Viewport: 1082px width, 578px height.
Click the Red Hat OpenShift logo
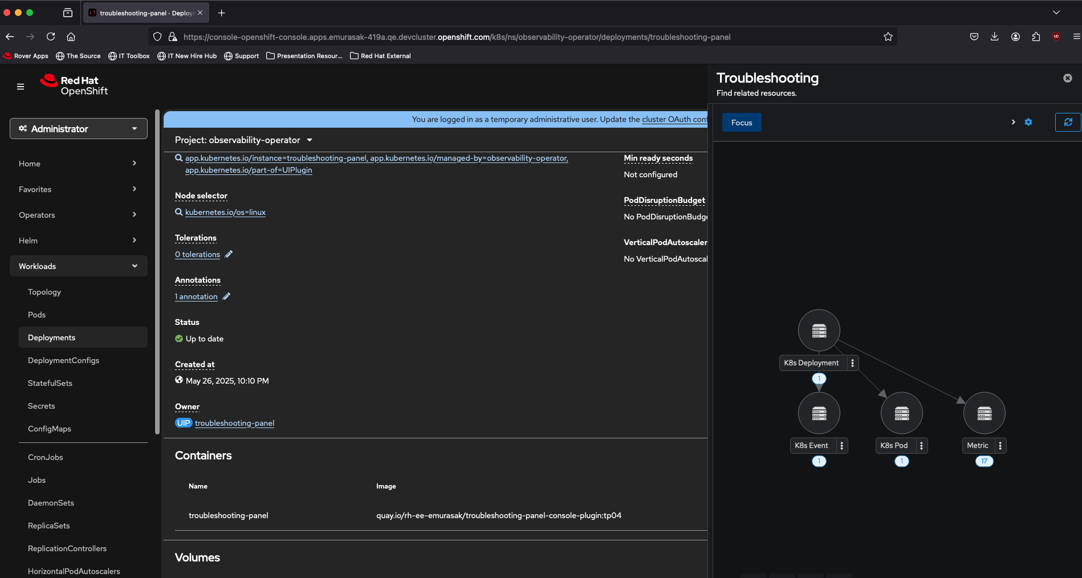tap(74, 86)
